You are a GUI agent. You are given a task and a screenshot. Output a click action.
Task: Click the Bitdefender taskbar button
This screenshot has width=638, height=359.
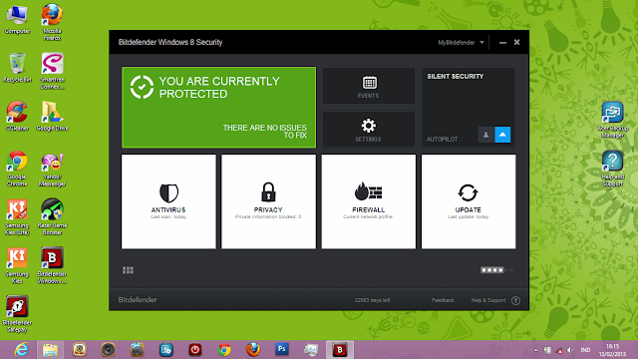[x=340, y=350]
